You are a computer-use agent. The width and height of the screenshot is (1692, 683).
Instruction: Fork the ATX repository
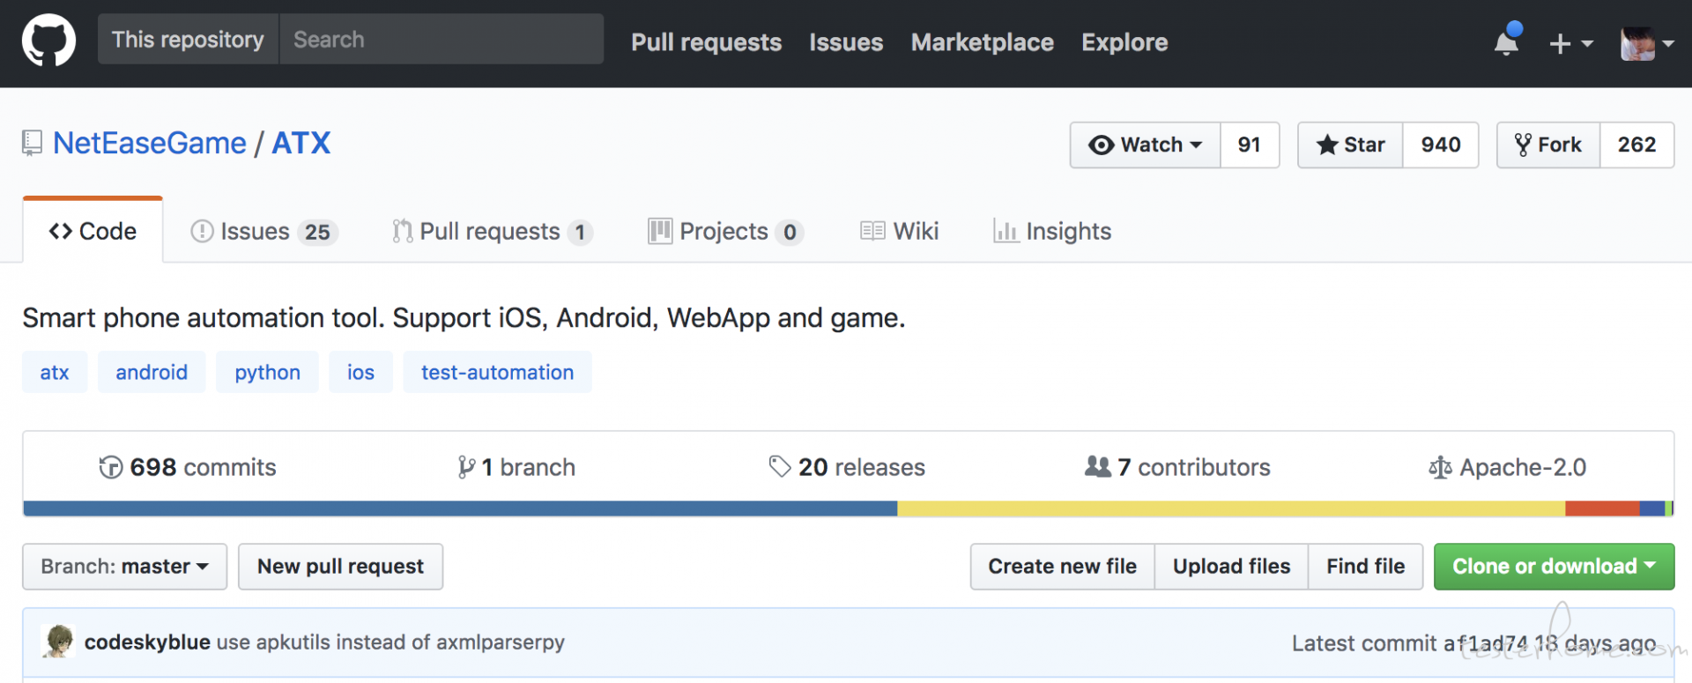coord(1548,145)
